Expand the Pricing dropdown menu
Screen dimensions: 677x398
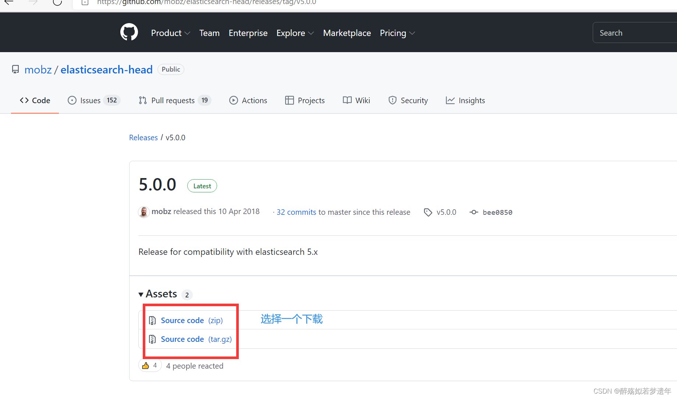tap(397, 33)
